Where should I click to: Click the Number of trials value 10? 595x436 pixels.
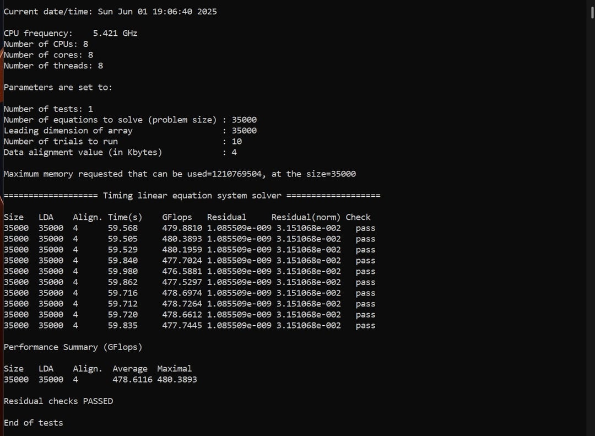tap(237, 141)
